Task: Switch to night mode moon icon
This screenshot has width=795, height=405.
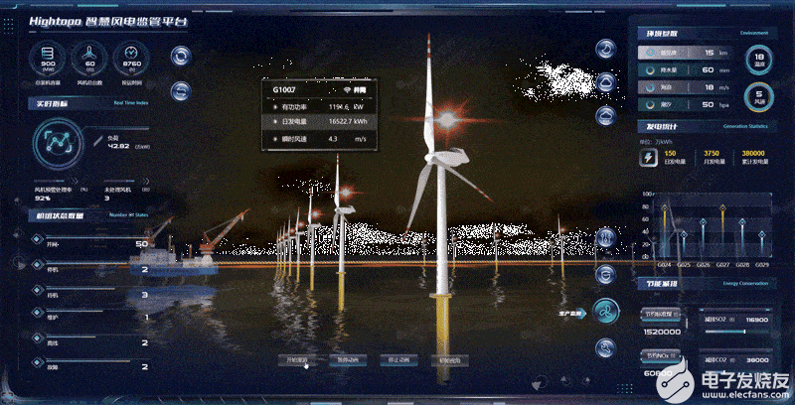Action: coord(606,49)
